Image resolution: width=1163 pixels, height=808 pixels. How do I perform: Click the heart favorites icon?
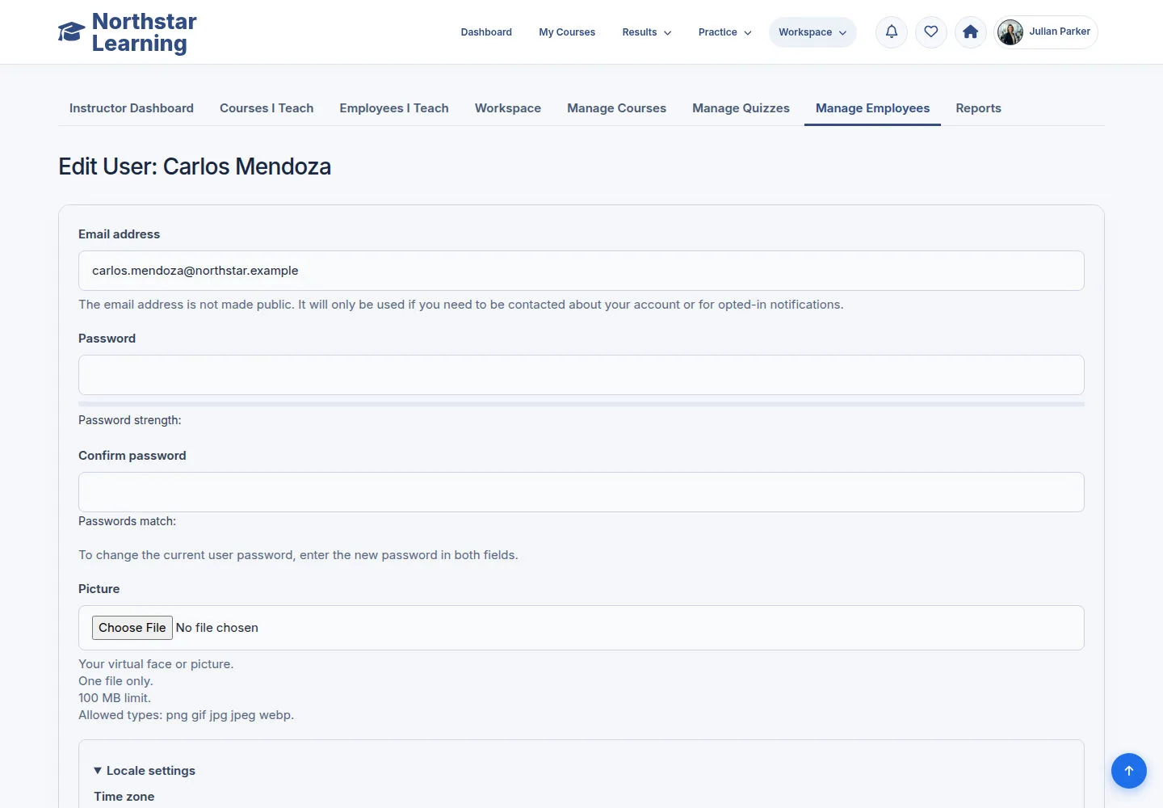click(x=931, y=32)
